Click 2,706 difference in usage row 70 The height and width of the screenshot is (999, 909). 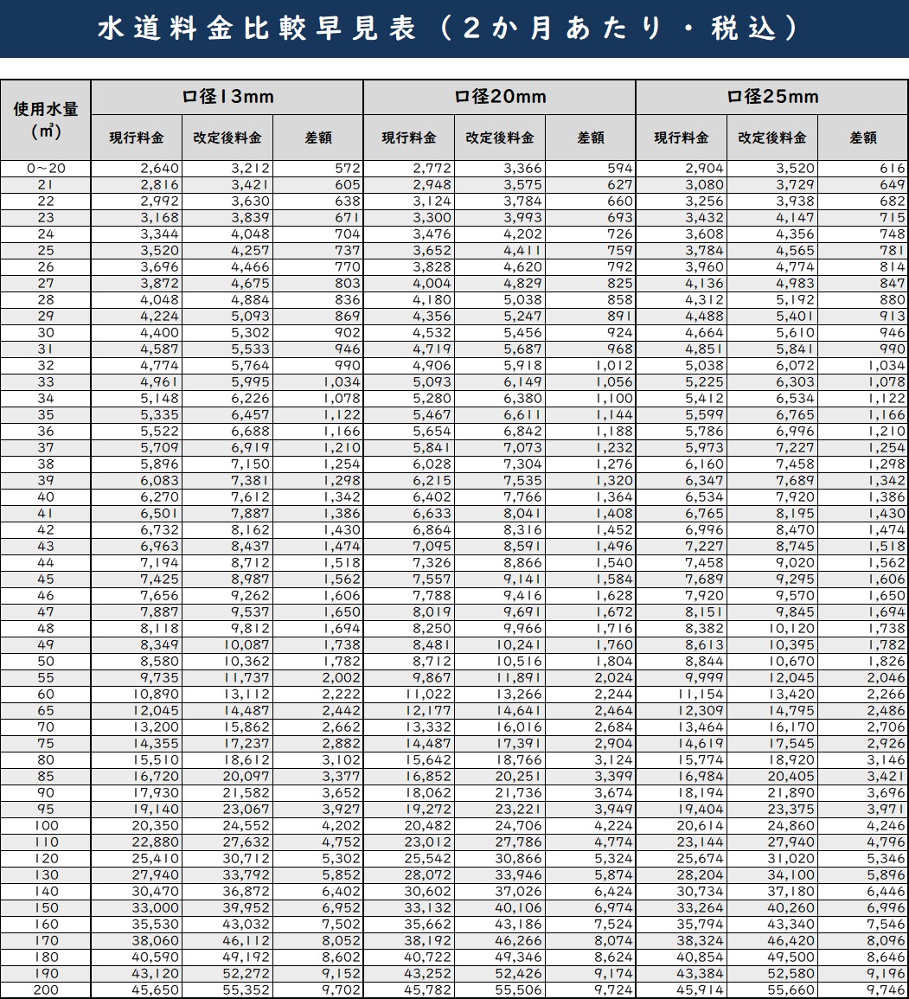(887, 727)
